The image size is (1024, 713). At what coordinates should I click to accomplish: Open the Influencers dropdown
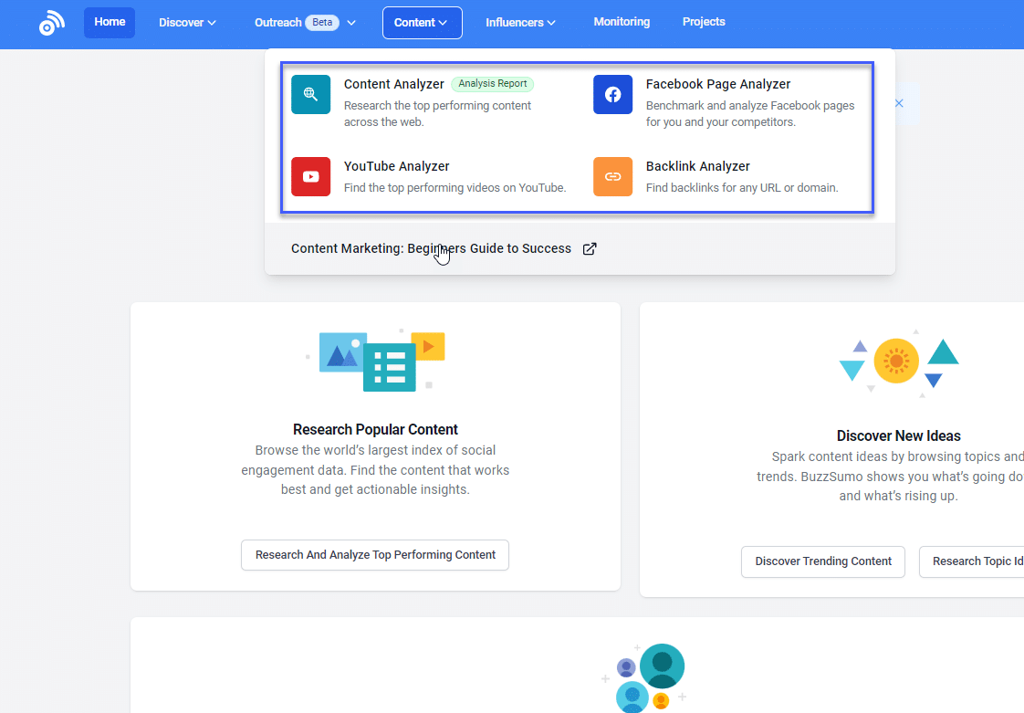(519, 22)
